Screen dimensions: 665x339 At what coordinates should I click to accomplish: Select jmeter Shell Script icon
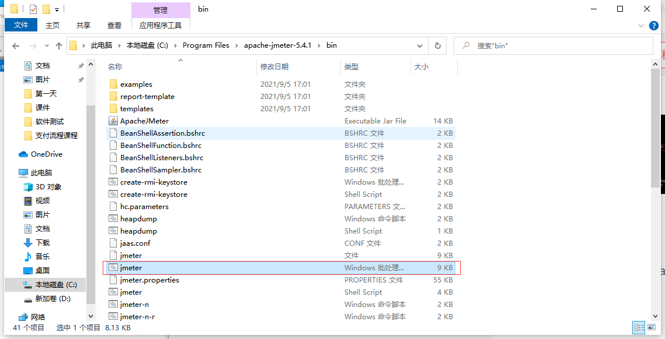pyautogui.click(x=113, y=292)
